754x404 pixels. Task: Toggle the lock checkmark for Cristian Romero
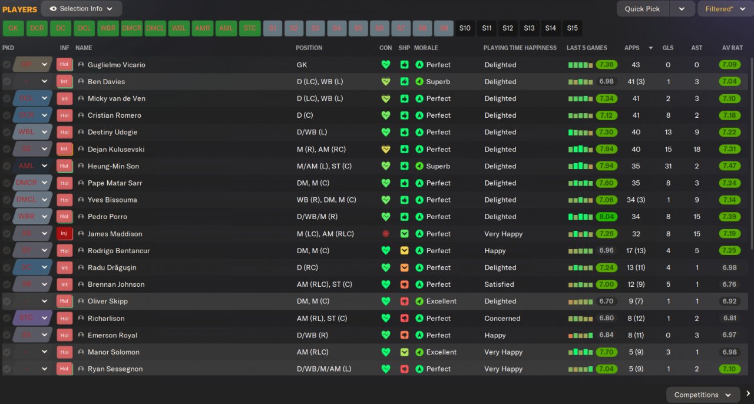6,115
